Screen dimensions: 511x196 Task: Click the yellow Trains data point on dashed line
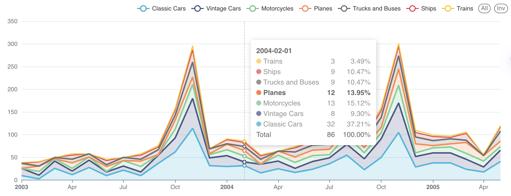244,141
